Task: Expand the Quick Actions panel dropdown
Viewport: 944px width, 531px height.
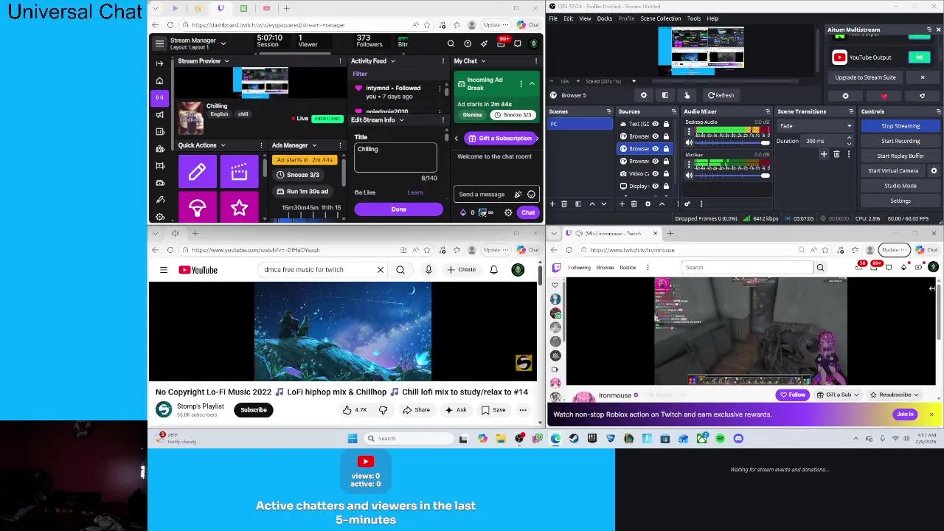Action: [223, 145]
